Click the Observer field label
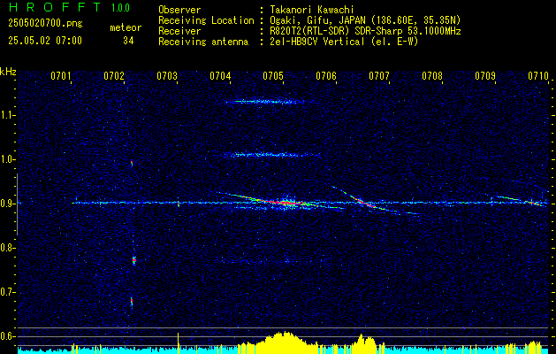The image size is (556, 354). [x=179, y=10]
